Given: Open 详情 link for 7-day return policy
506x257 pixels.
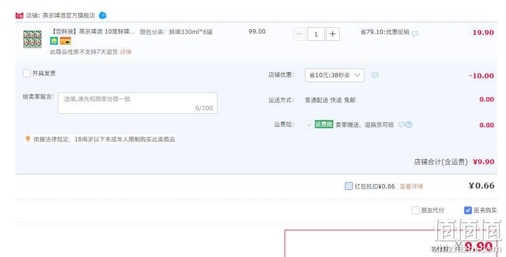Looking at the screenshot, I should pos(126,52).
